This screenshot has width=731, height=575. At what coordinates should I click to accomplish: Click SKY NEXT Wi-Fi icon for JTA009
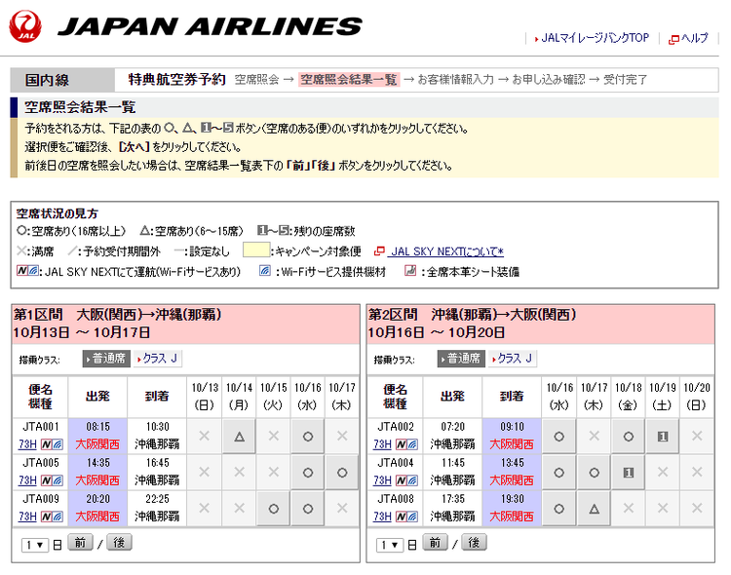[52, 517]
